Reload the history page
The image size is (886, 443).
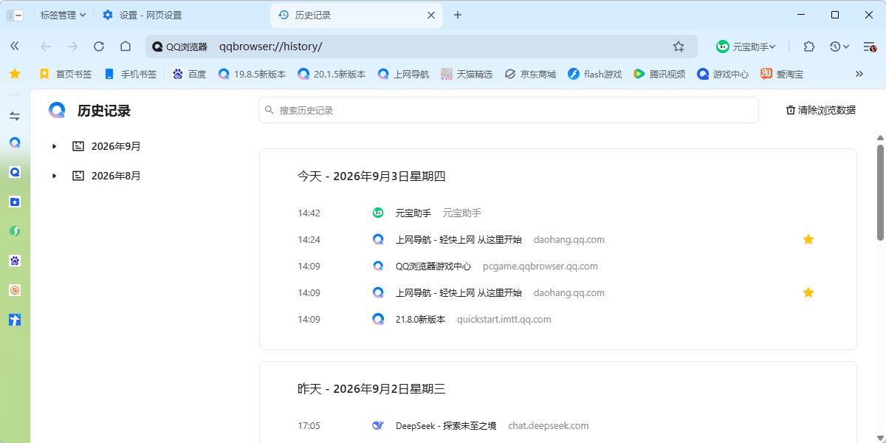(x=99, y=47)
